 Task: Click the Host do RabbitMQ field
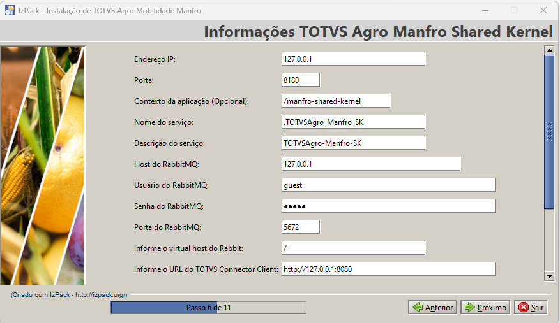[x=370, y=164]
